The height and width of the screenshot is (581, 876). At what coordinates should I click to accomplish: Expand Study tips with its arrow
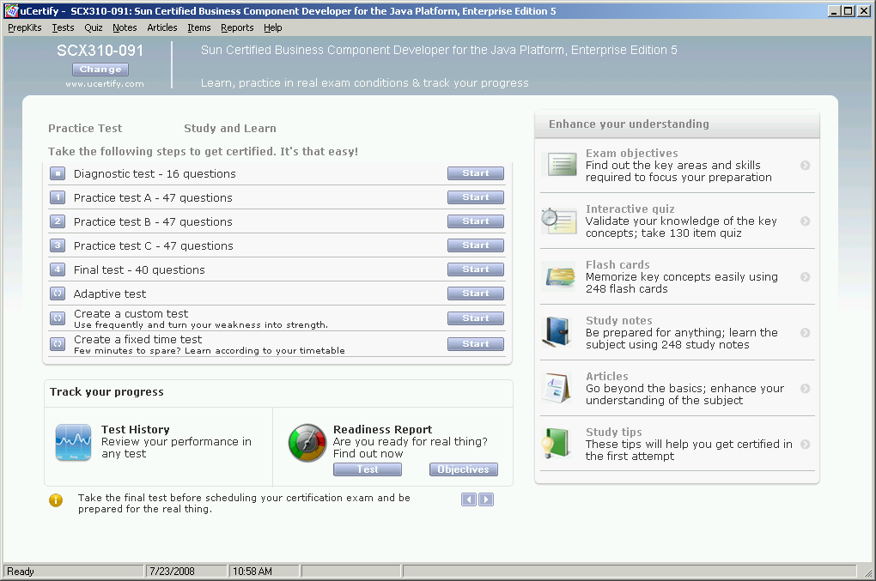click(805, 445)
